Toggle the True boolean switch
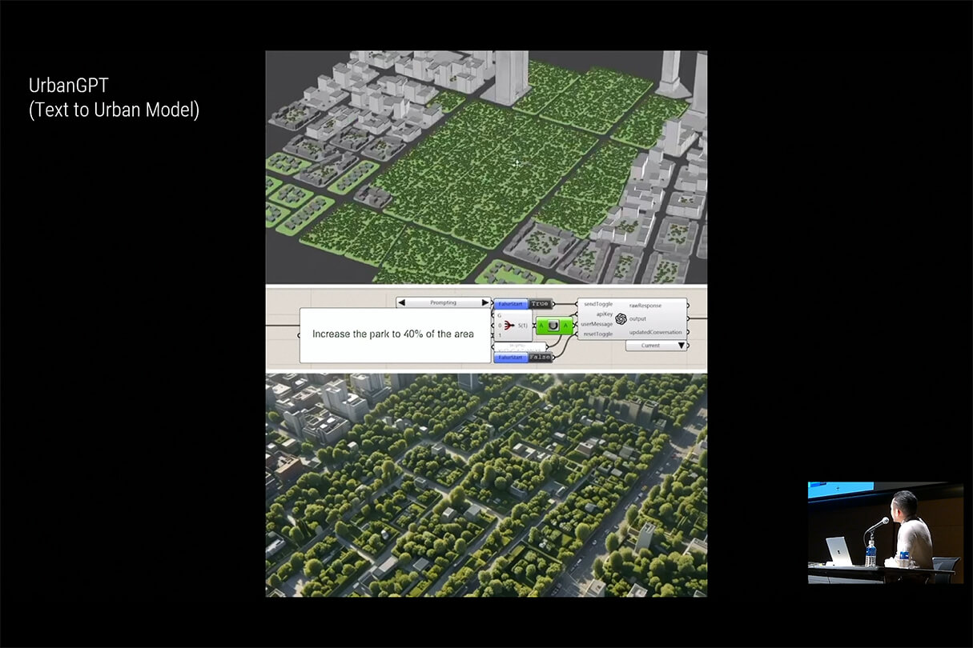This screenshot has width=973, height=648. coord(539,304)
